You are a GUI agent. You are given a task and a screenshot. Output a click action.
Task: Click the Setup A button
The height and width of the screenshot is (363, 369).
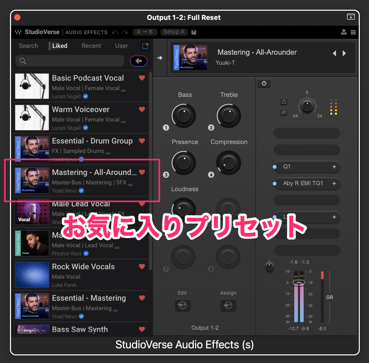(x=174, y=32)
